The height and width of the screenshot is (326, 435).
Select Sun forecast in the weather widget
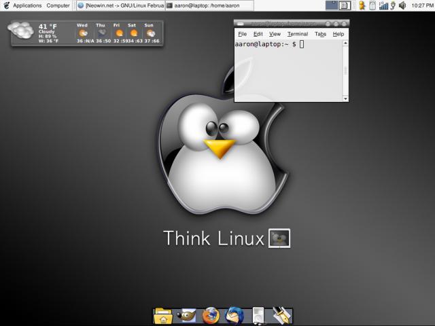[x=150, y=33]
